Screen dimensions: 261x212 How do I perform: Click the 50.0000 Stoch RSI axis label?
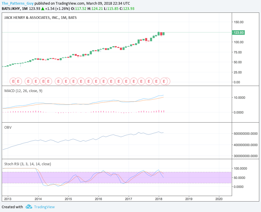(x=239, y=178)
